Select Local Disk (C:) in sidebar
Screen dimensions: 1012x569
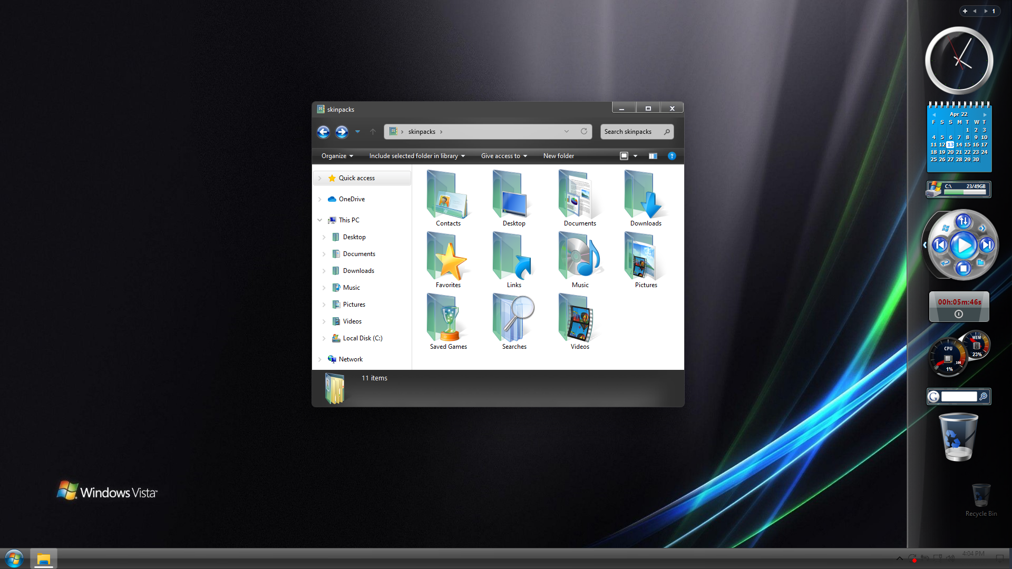[x=362, y=338]
